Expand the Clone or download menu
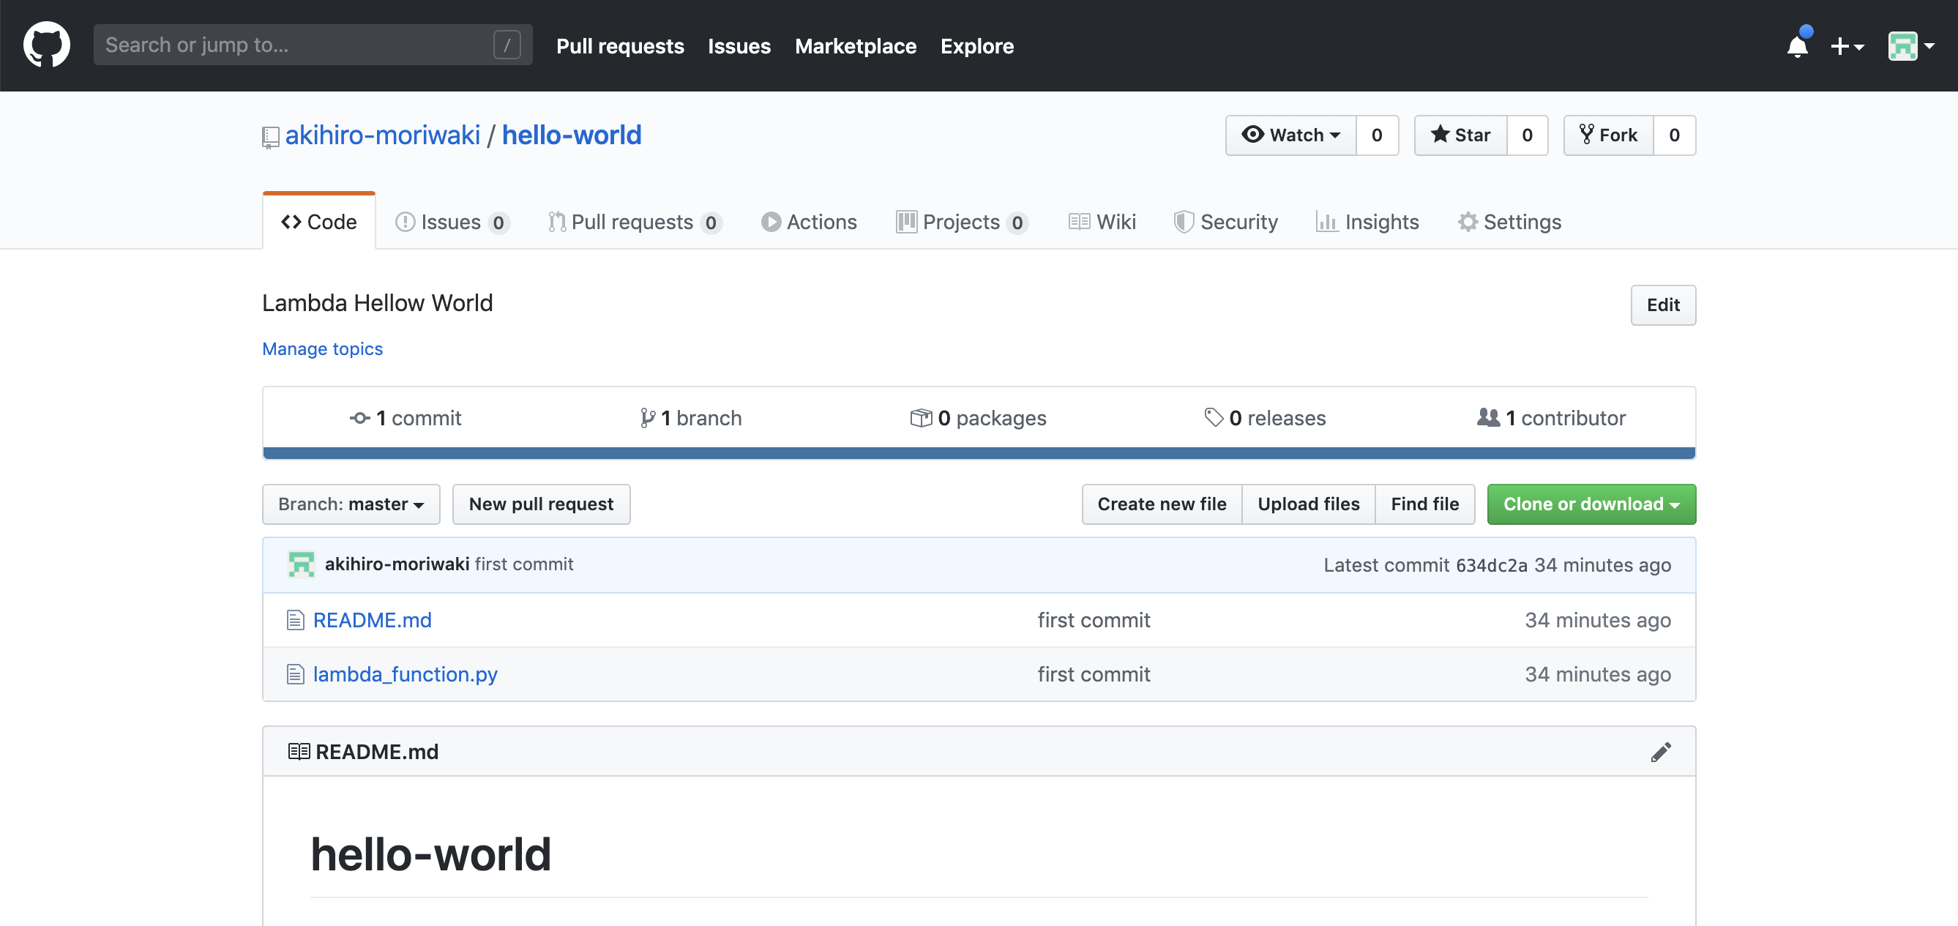The width and height of the screenshot is (1958, 926). tap(1591, 504)
